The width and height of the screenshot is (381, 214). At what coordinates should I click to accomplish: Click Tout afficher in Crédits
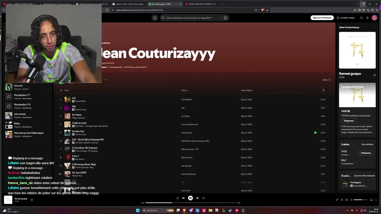tap(367, 144)
